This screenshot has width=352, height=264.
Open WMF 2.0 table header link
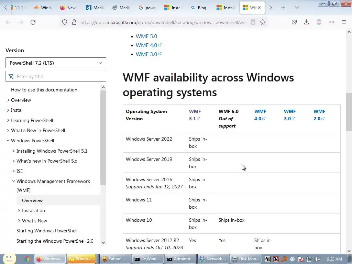pyautogui.click(x=319, y=115)
